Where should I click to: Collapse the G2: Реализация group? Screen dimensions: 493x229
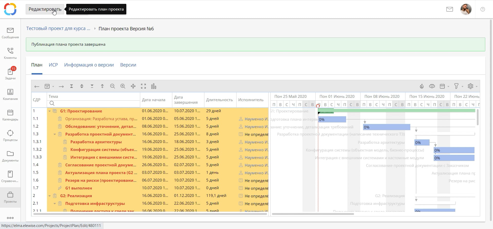50,196
